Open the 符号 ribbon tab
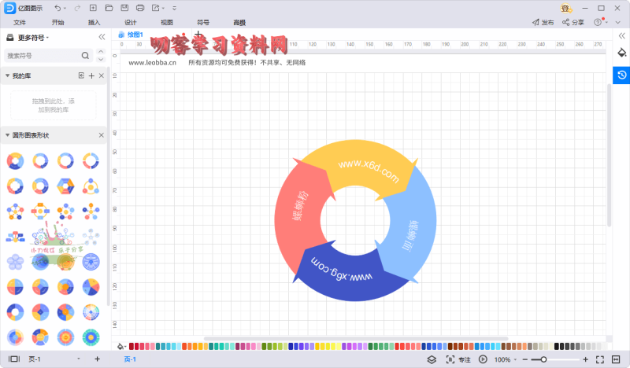 [203, 23]
